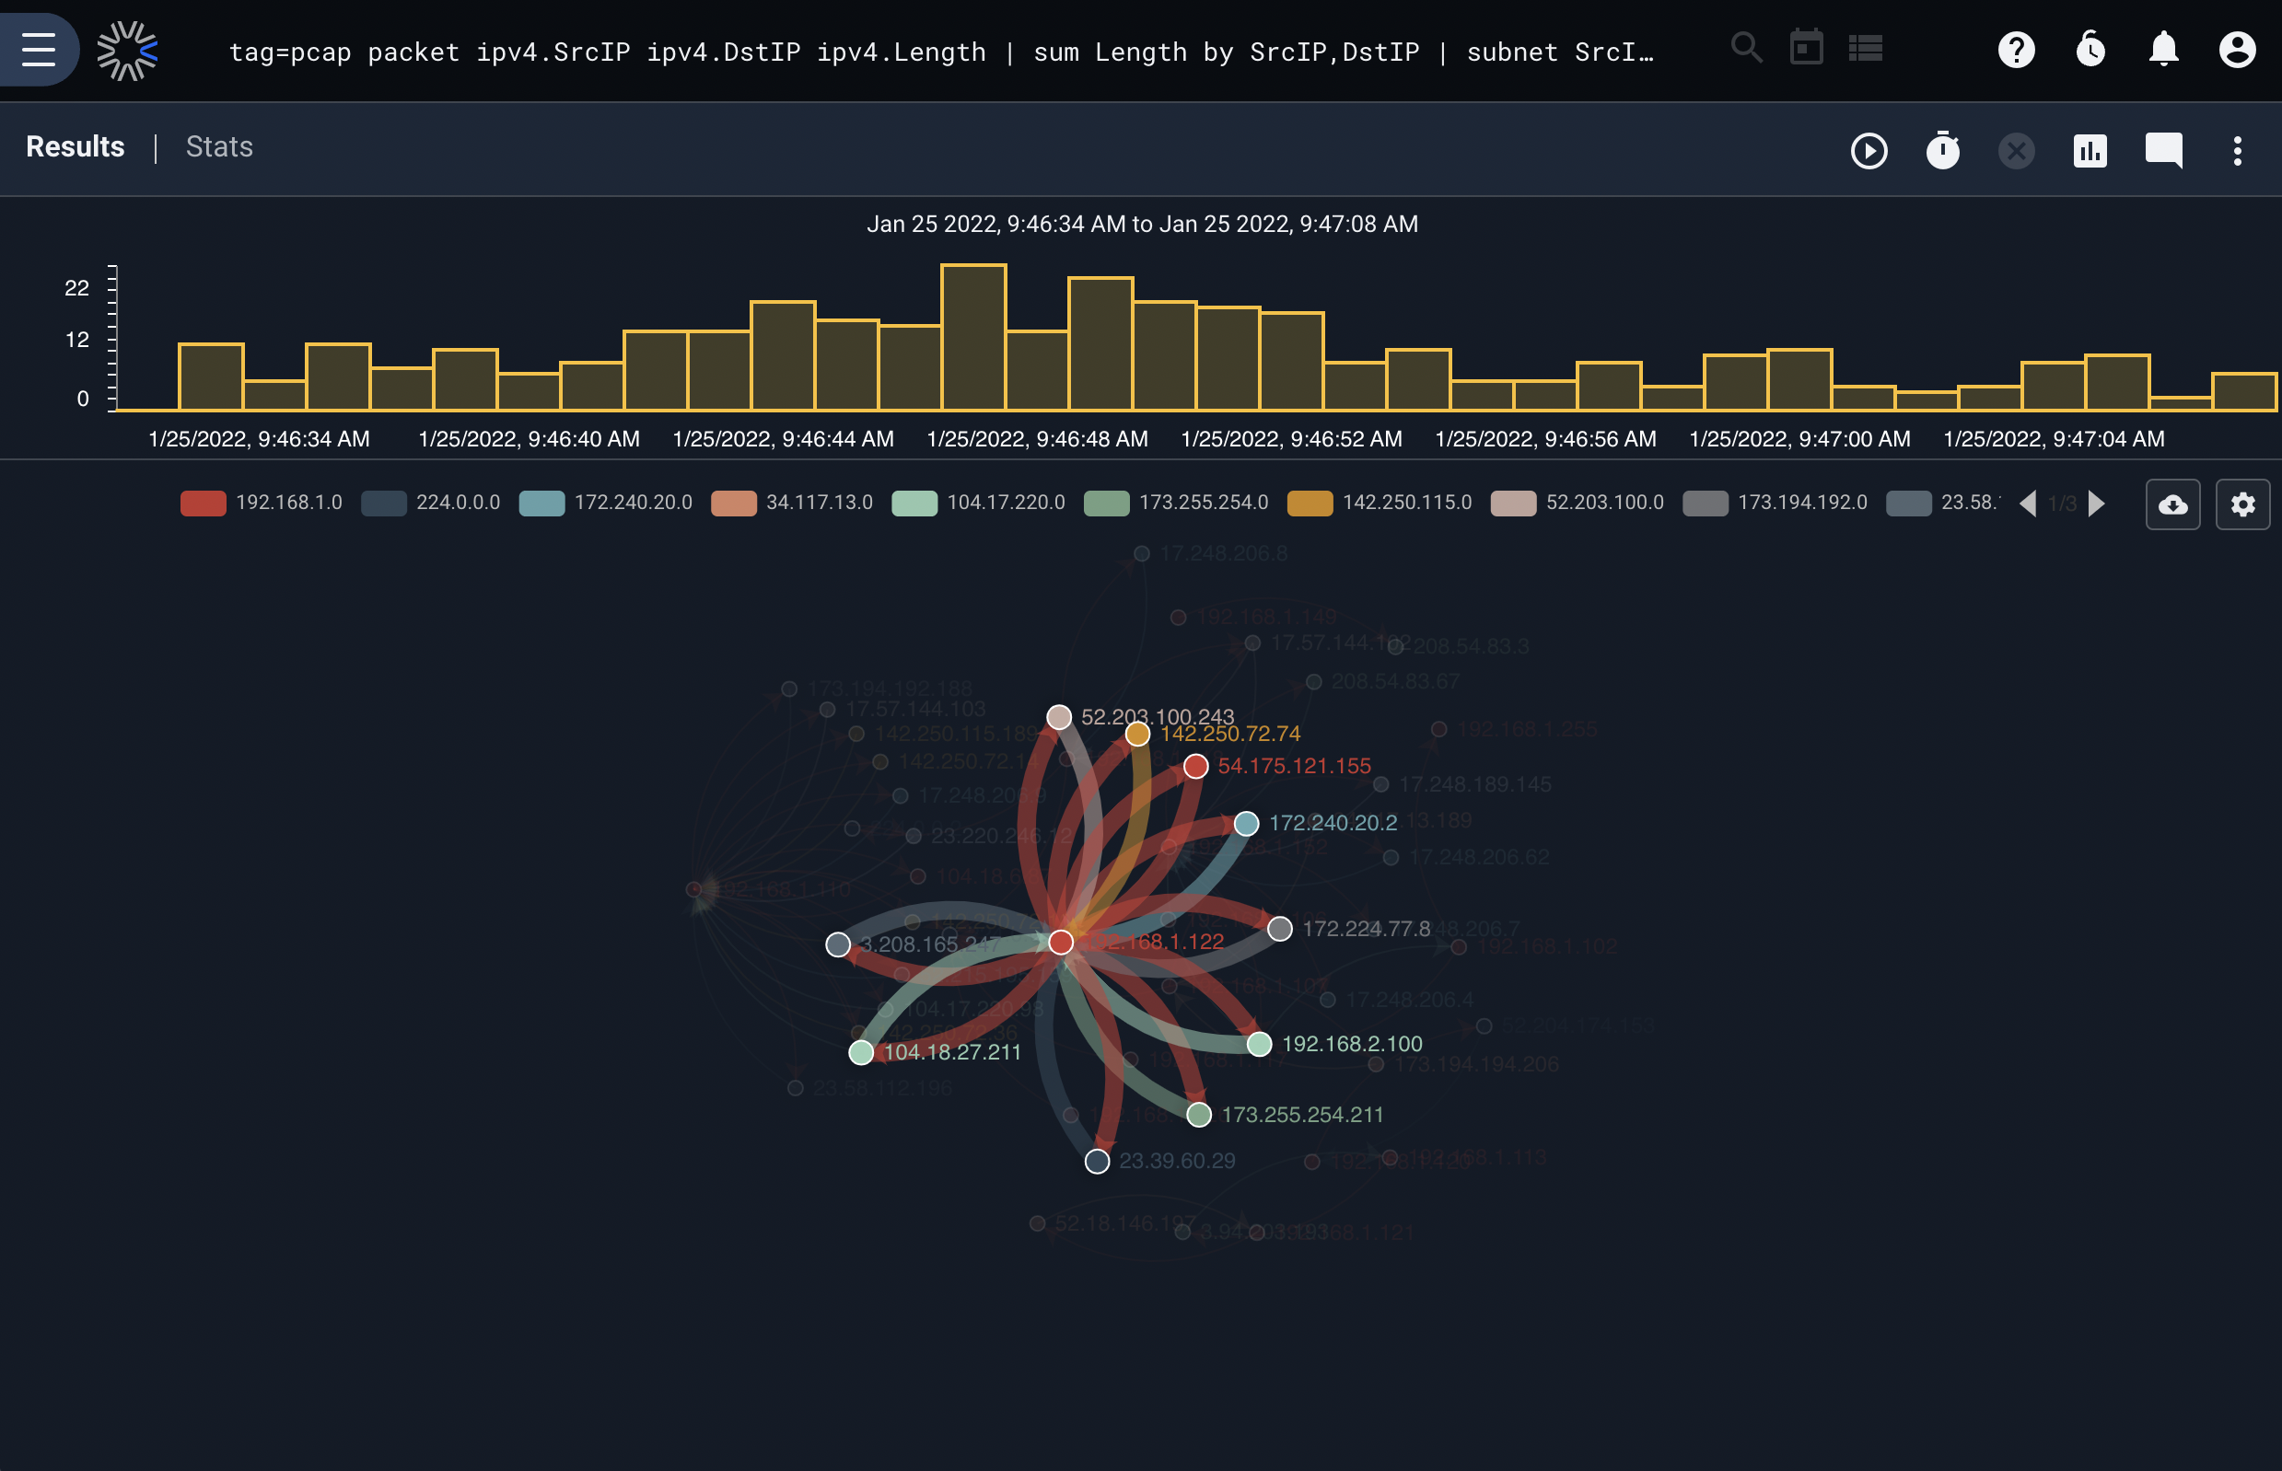Go to next legend page arrow
Screen dimensions: 2282x1471
(x=2097, y=504)
